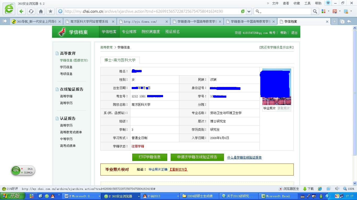Click into the browser search input field

pos(286,11)
